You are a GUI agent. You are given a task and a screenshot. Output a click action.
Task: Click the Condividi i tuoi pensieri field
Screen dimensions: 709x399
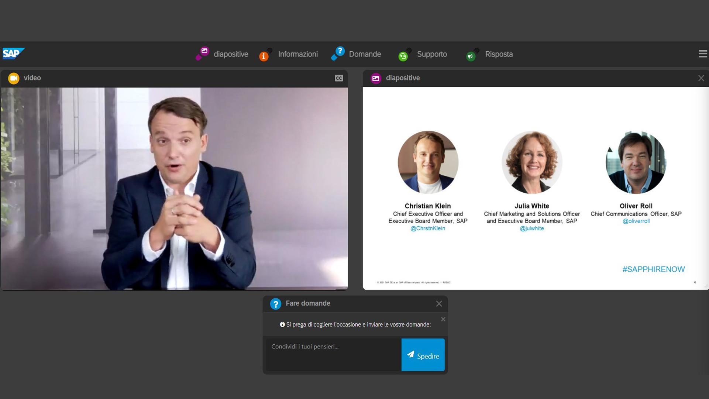[x=334, y=354]
